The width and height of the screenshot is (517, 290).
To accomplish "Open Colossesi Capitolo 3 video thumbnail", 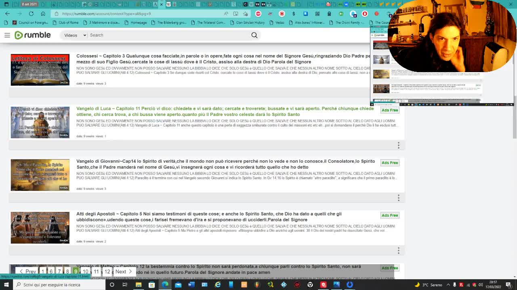I will pyautogui.click(x=40, y=70).
